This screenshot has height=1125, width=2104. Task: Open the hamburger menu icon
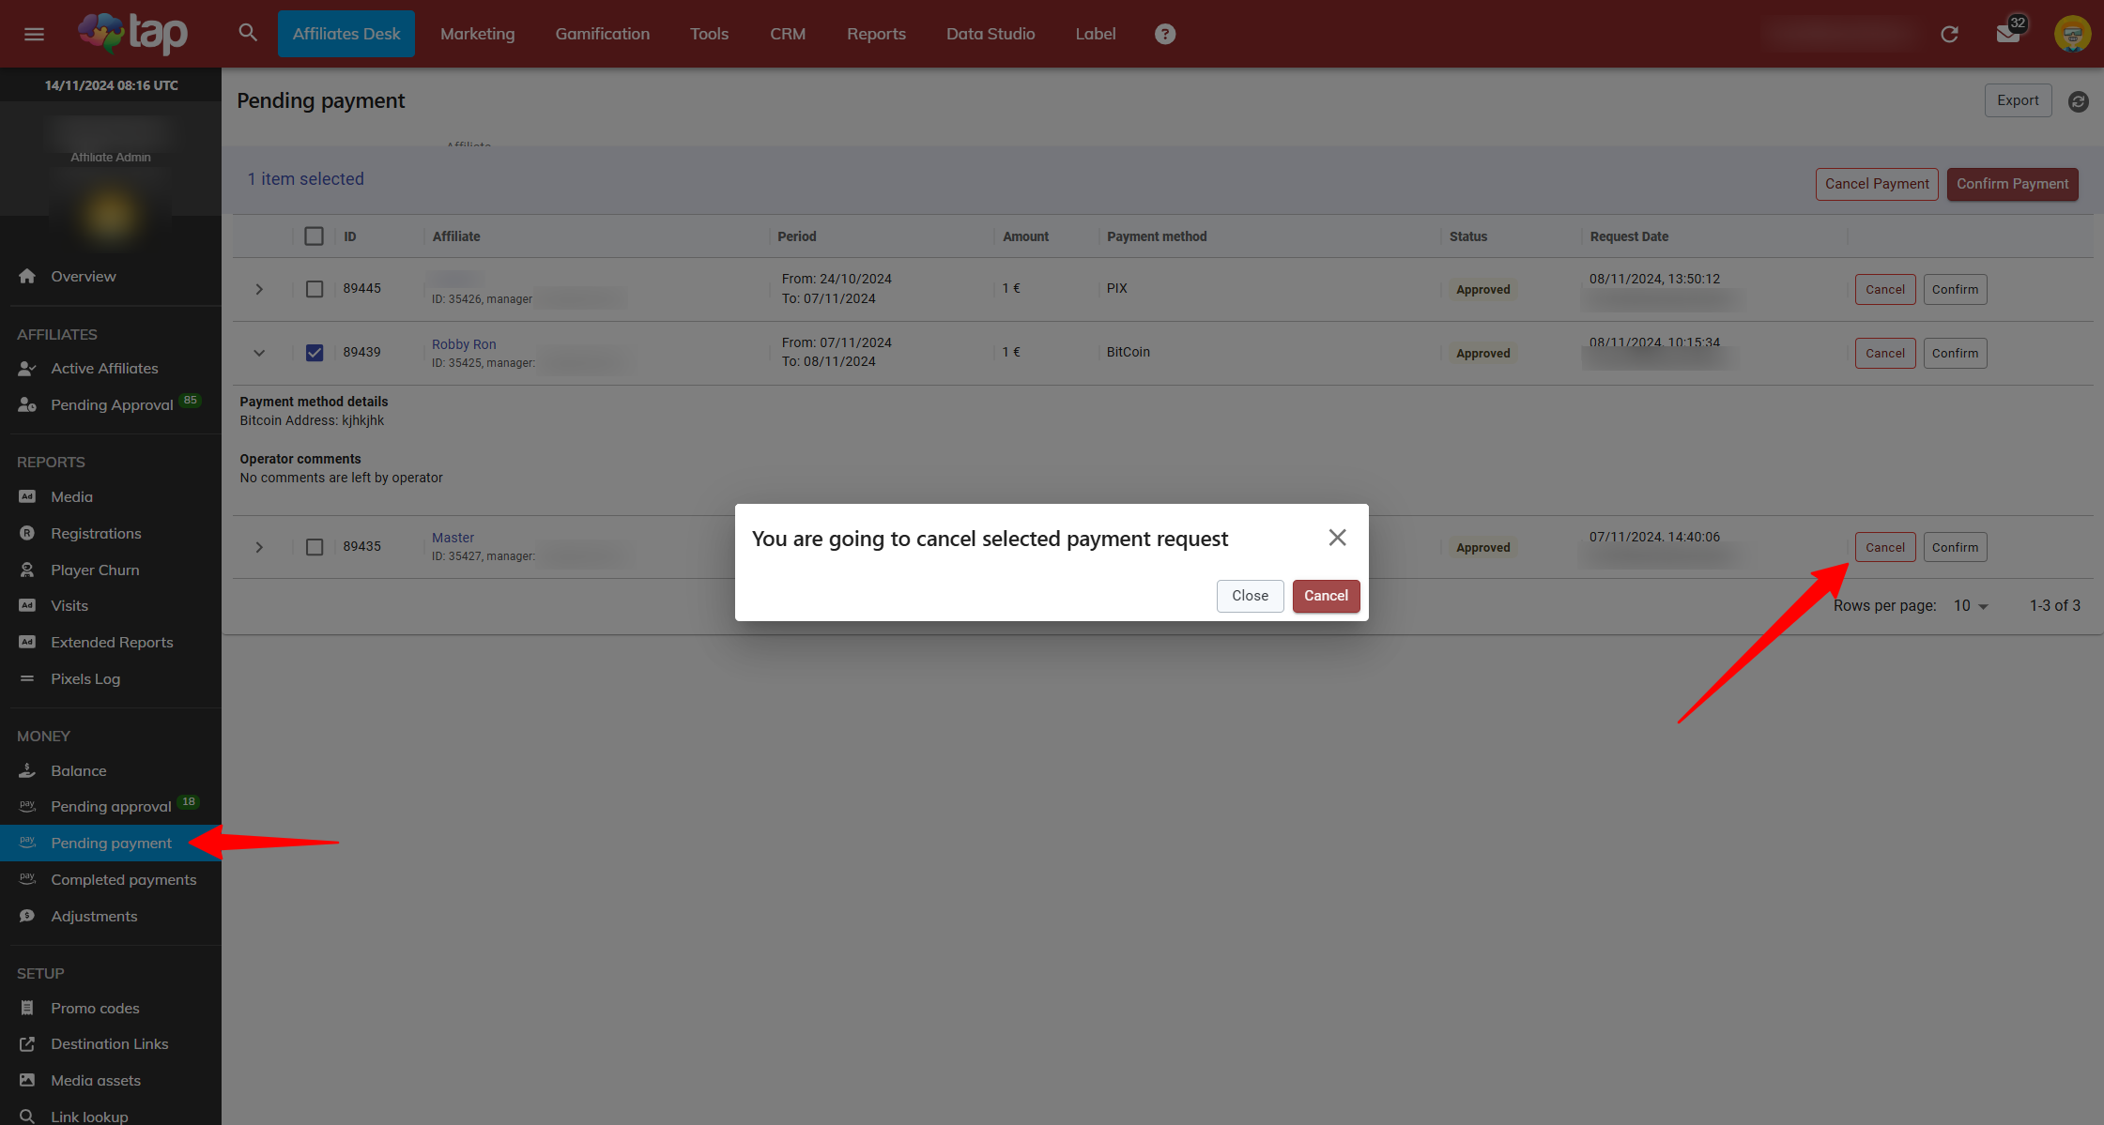[34, 34]
